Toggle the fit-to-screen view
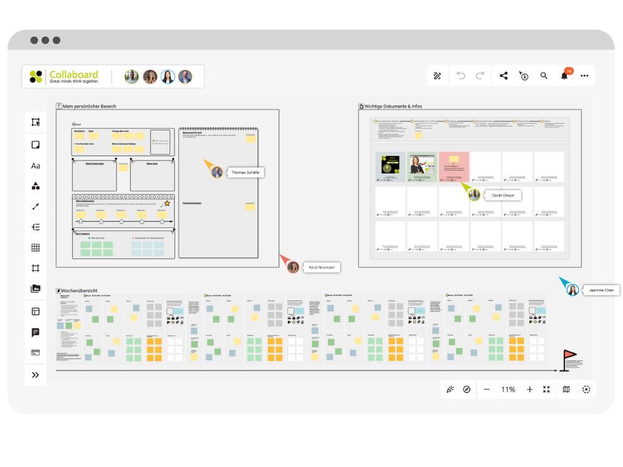This screenshot has width=623, height=467. pos(546,389)
